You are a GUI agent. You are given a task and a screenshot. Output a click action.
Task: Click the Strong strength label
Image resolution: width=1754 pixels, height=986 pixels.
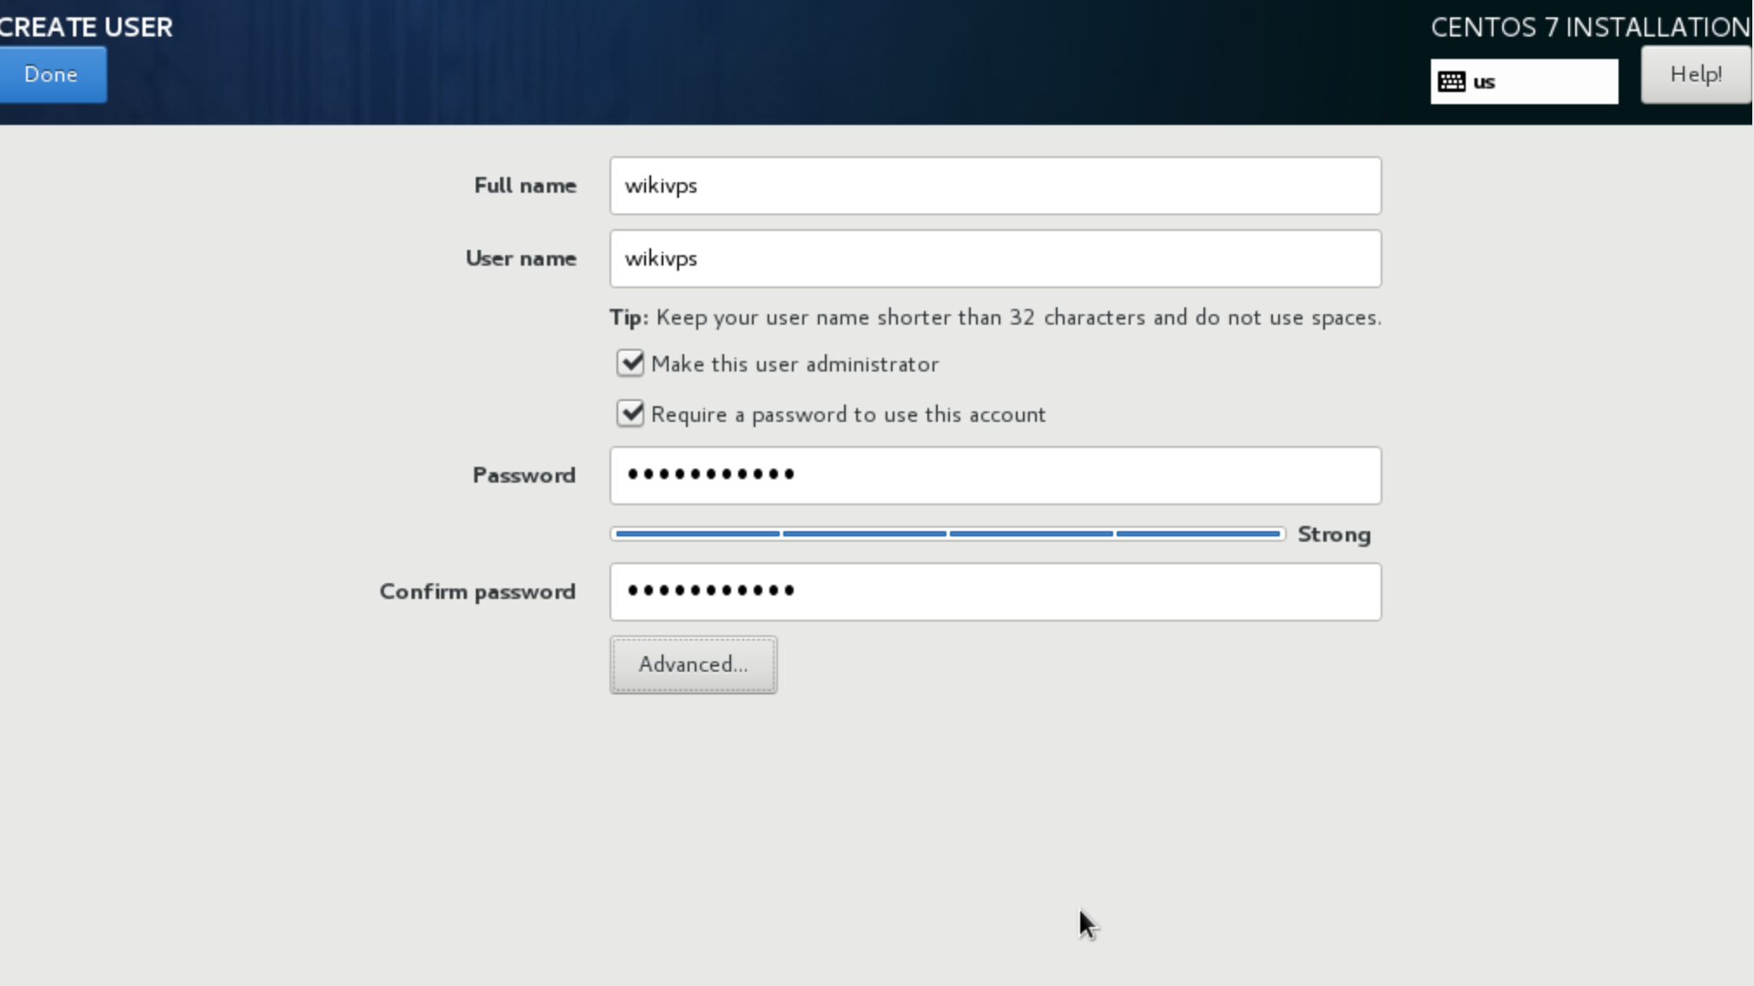pyautogui.click(x=1334, y=535)
